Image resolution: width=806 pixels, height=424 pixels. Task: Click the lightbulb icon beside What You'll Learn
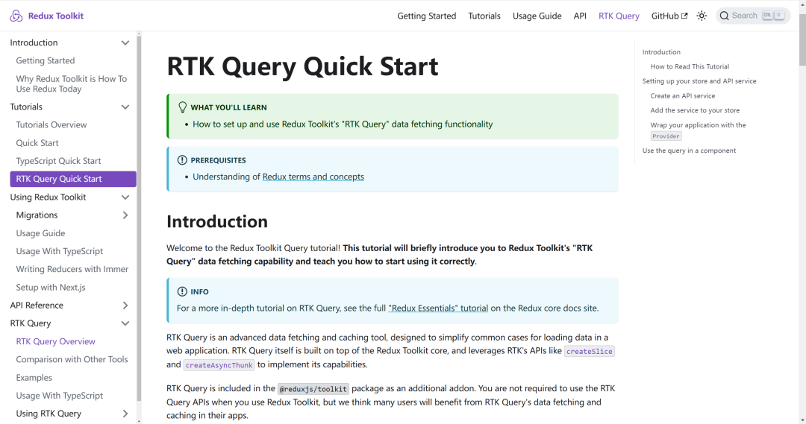(x=182, y=107)
